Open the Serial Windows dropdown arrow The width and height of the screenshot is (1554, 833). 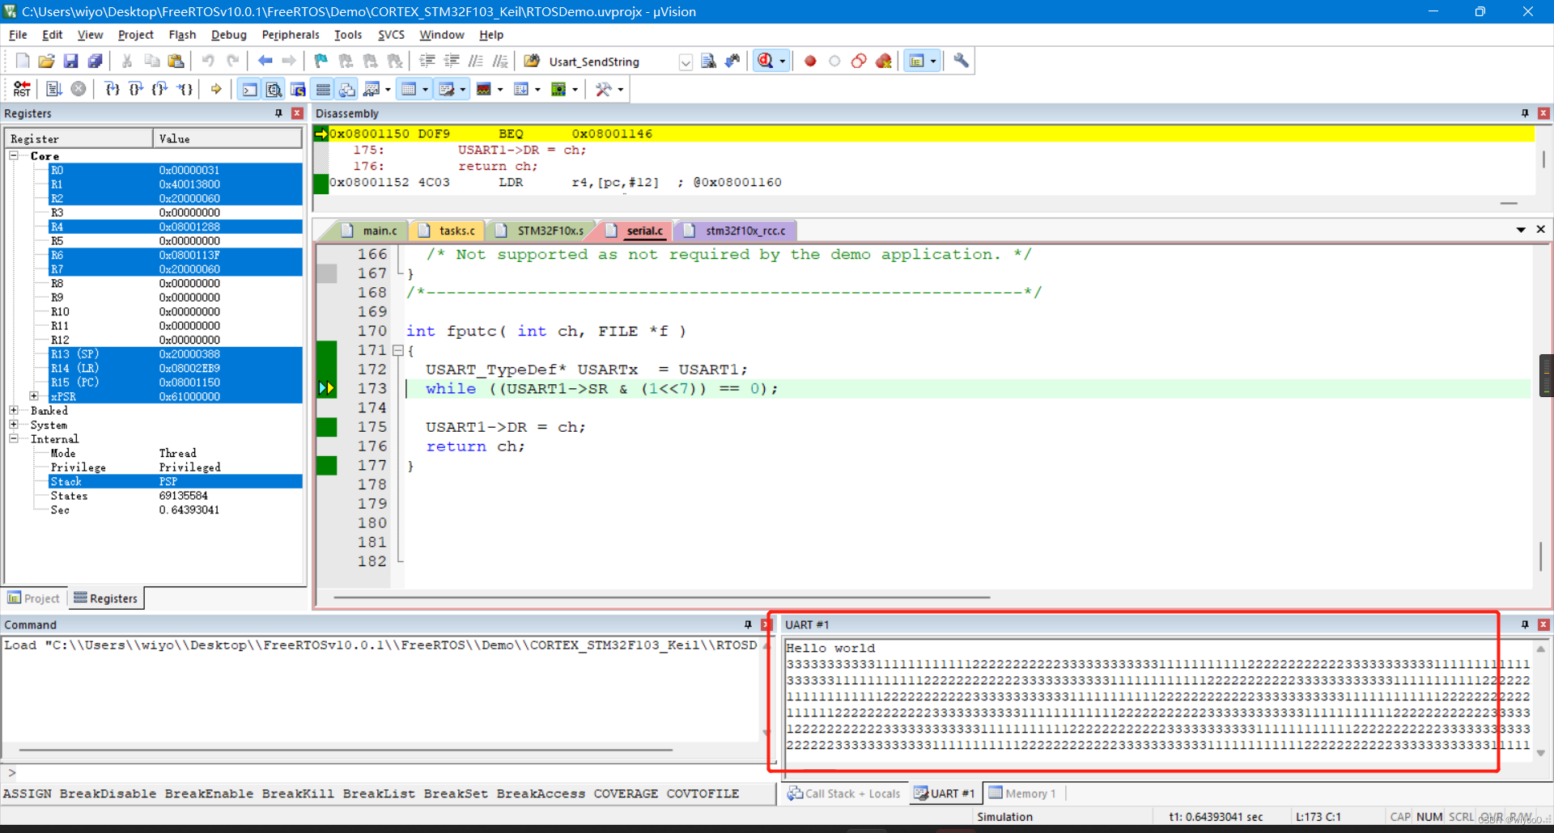[463, 89]
